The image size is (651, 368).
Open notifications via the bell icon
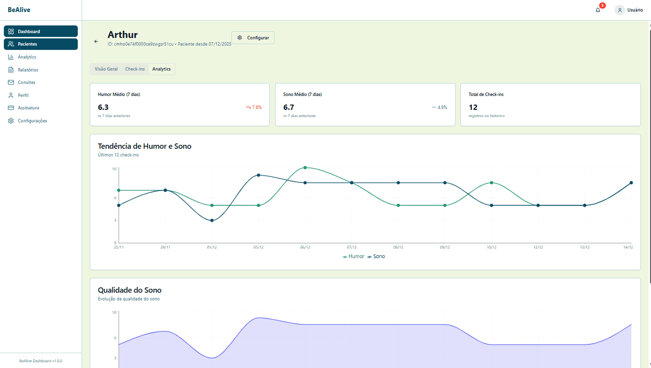(597, 10)
